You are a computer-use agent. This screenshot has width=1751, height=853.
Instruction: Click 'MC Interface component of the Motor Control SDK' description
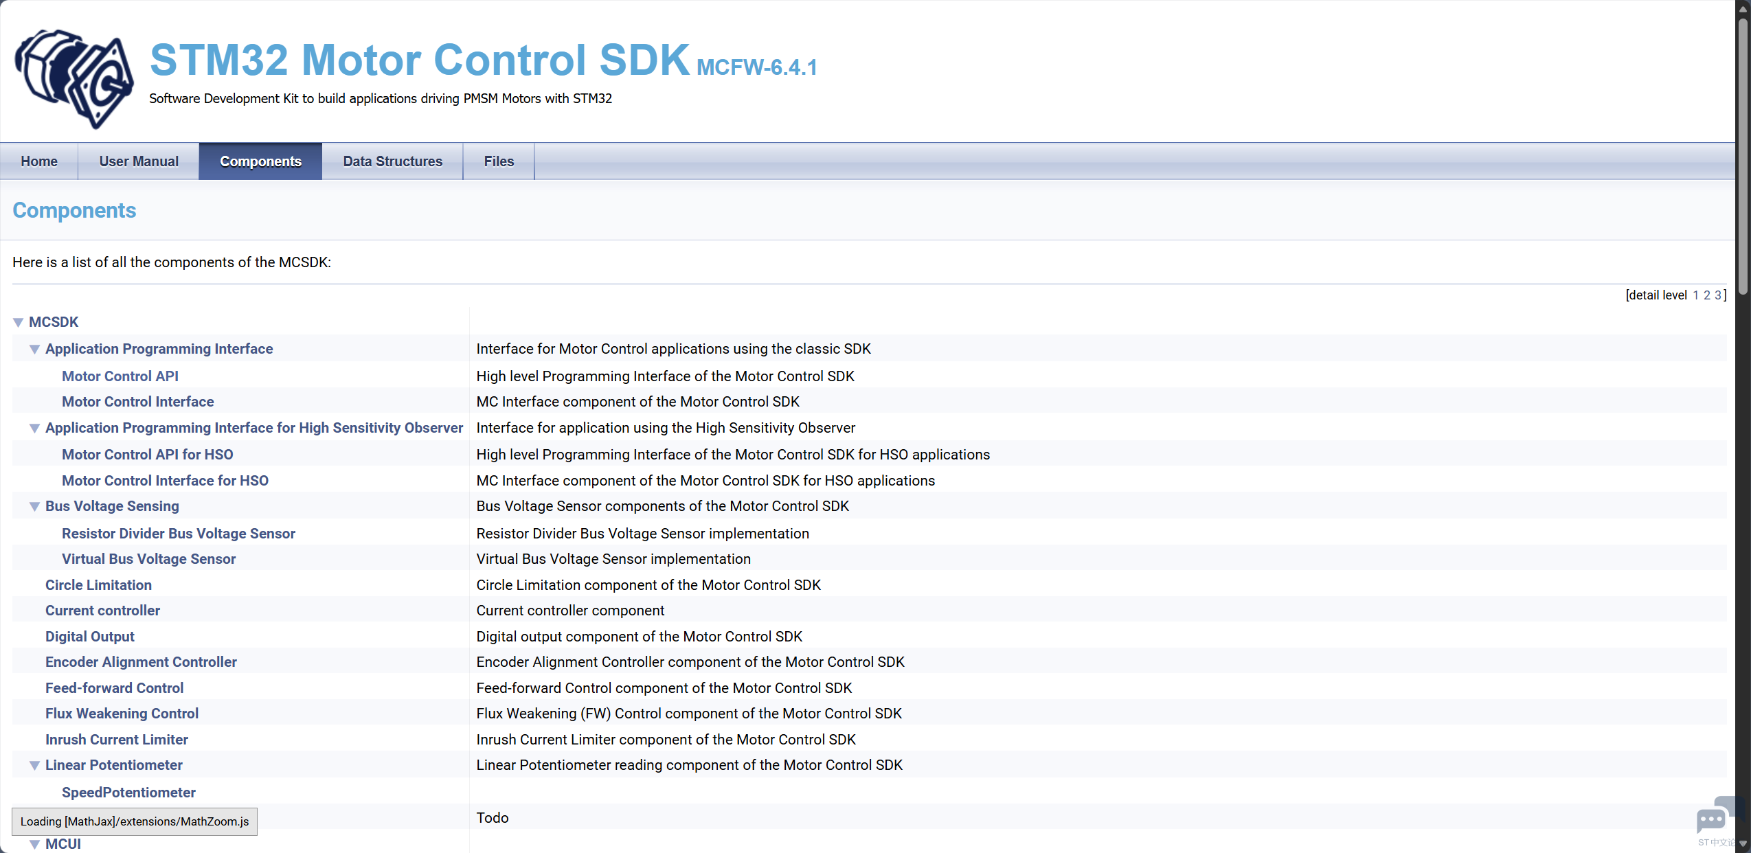point(638,402)
